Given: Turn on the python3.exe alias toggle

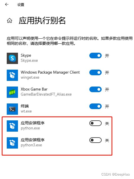Looking at the screenshot, I should [x=96, y=140].
